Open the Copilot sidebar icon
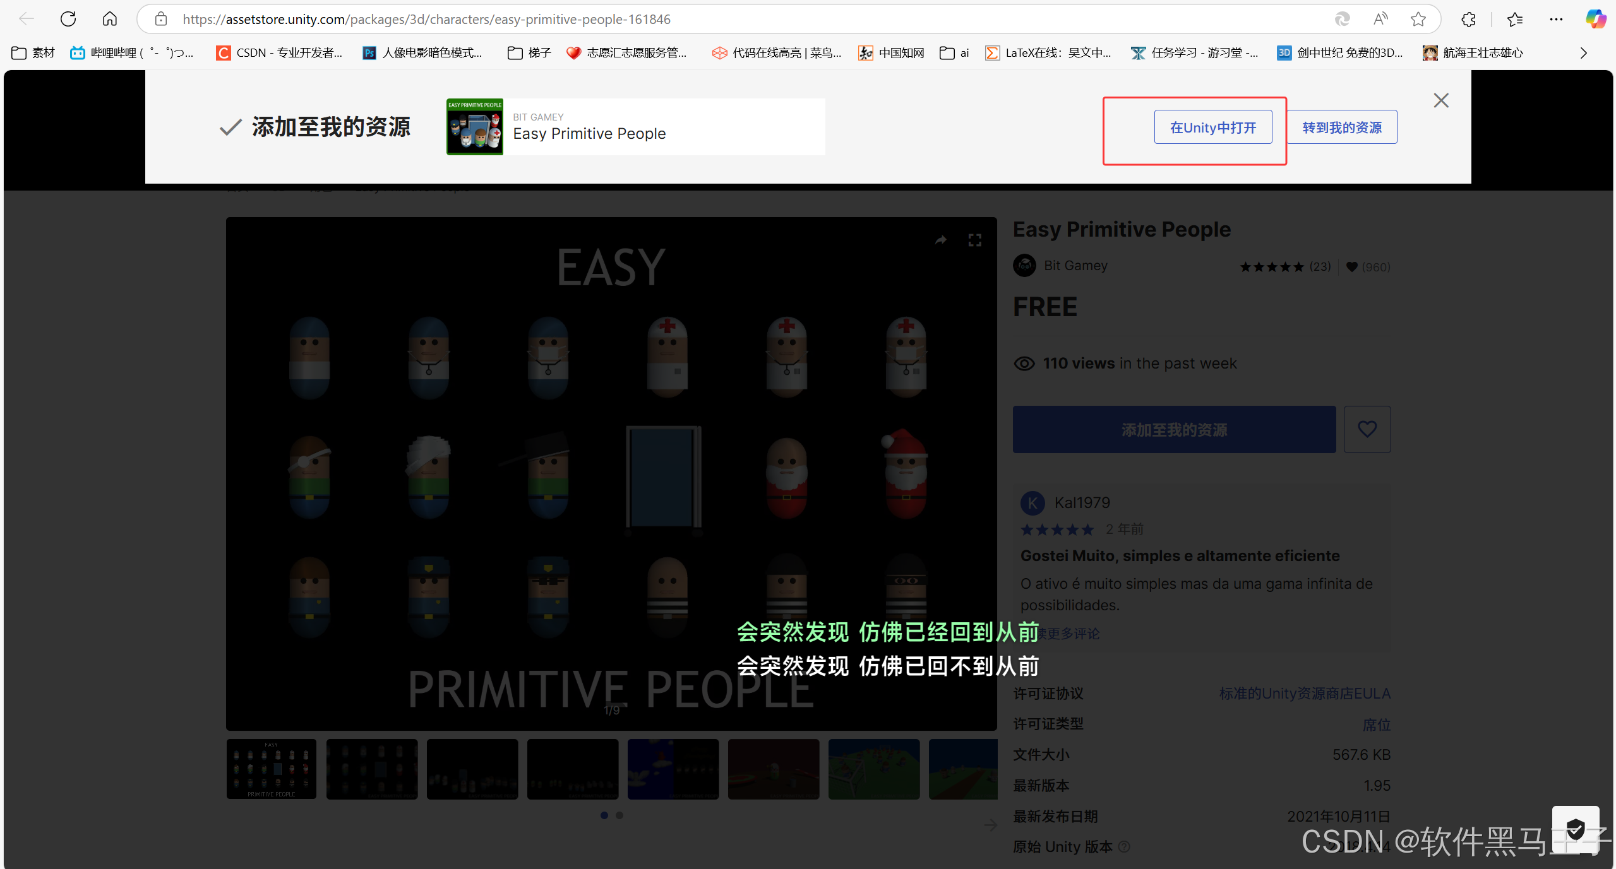This screenshot has height=869, width=1616. tap(1596, 19)
